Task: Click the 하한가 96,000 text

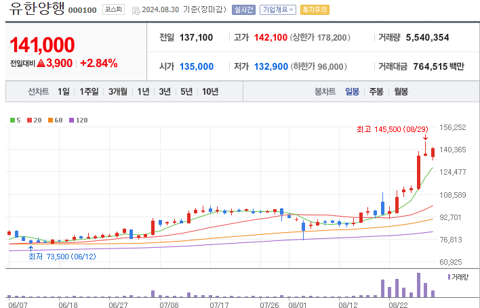Action: click(x=319, y=66)
